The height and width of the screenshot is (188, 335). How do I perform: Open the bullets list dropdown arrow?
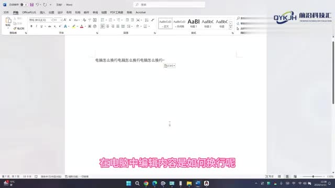pyautogui.click(x=106, y=20)
